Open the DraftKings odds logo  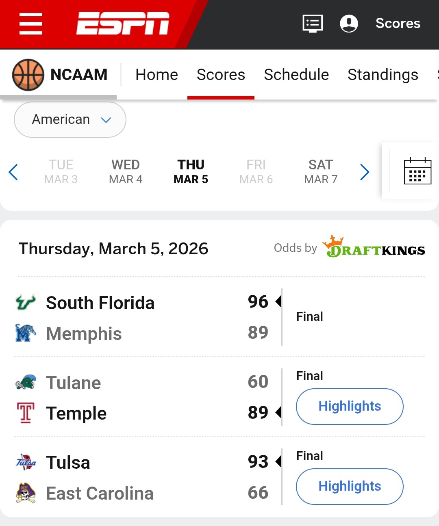[374, 247]
